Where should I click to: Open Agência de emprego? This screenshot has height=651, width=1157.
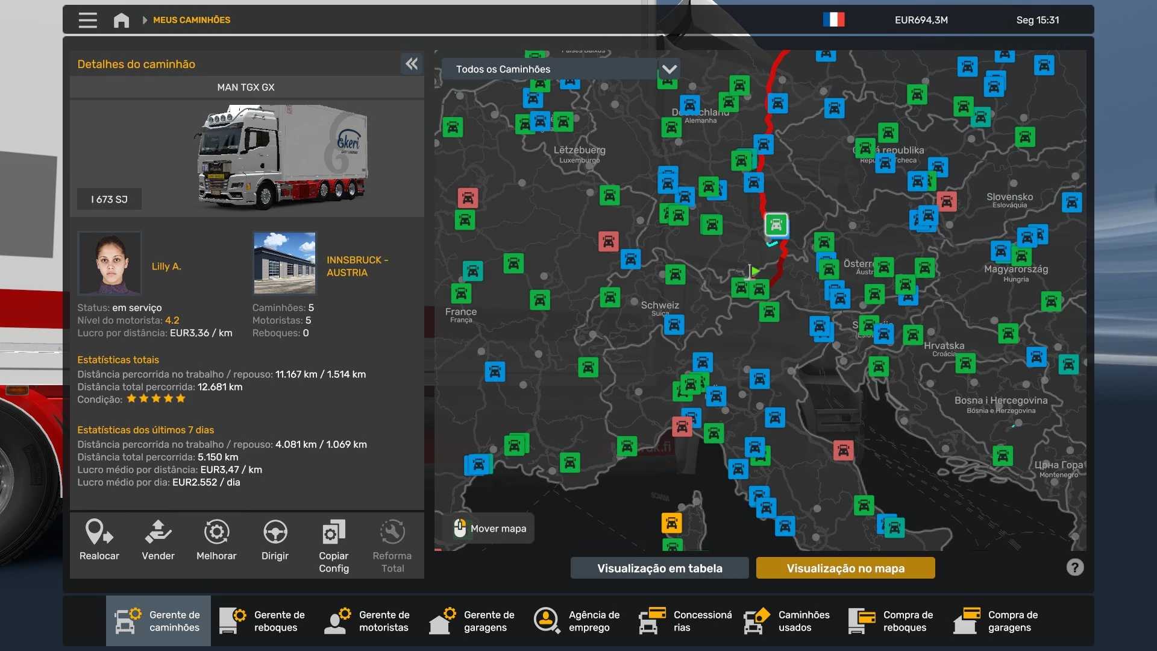click(577, 621)
